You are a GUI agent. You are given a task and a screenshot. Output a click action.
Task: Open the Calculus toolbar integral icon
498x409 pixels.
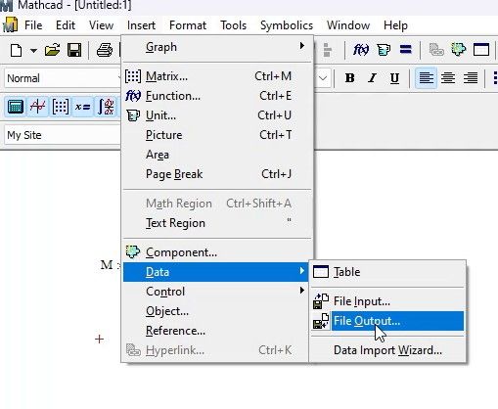106,107
